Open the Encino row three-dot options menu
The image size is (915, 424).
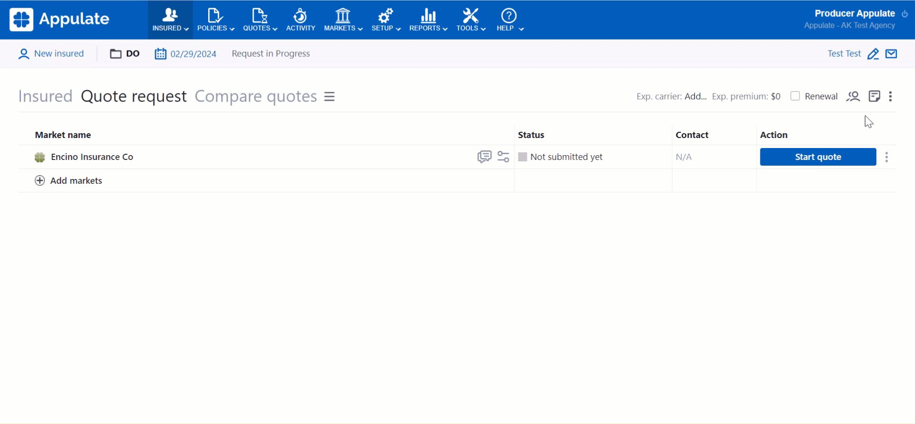click(886, 157)
